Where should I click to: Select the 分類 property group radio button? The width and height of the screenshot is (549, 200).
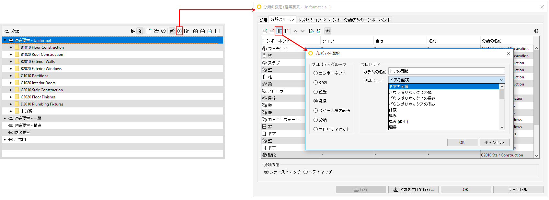315,120
